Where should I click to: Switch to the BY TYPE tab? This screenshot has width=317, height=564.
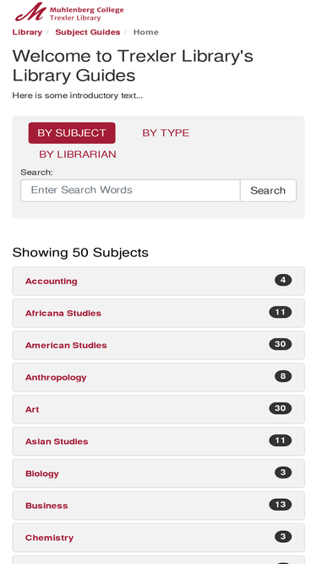pos(166,133)
